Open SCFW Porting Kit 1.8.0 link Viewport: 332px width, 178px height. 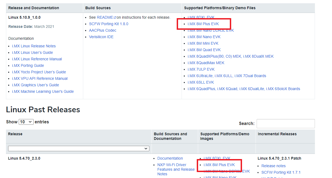click(x=108, y=24)
